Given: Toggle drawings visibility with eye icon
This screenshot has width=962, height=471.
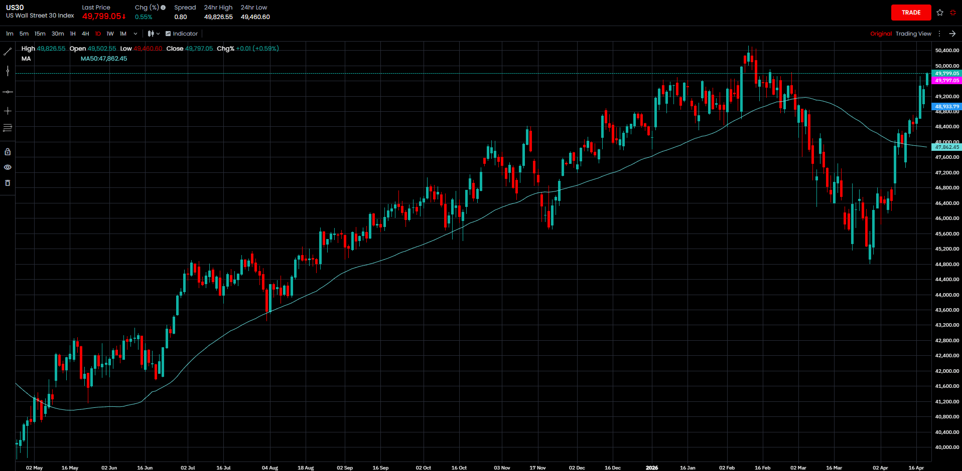Looking at the screenshot, I should coord(8,167).
